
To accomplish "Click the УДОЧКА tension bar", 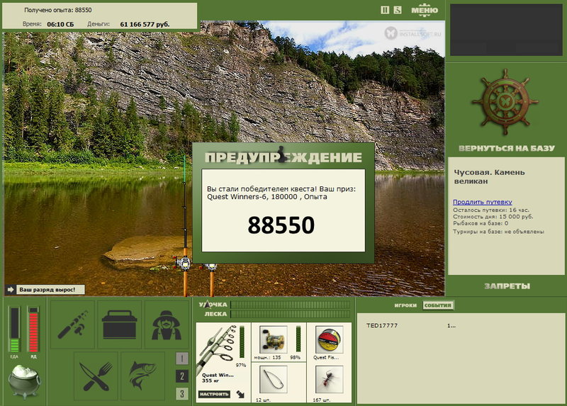I will tap(291, 305).
